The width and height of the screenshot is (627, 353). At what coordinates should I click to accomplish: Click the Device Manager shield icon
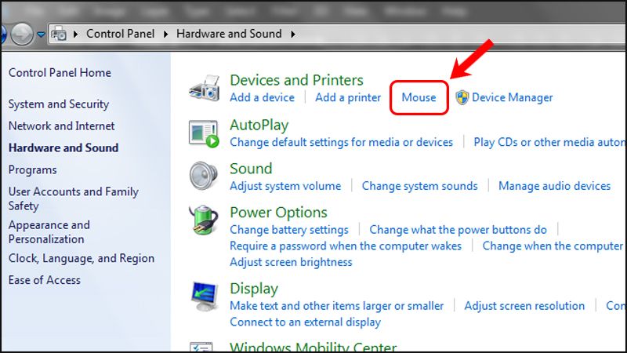pyautogui.click(x=462, y=98)
